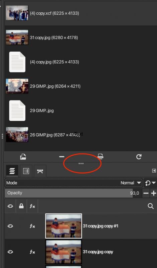Click the fx icon on 31 copy.jpg copy layer

coord(32,252)
